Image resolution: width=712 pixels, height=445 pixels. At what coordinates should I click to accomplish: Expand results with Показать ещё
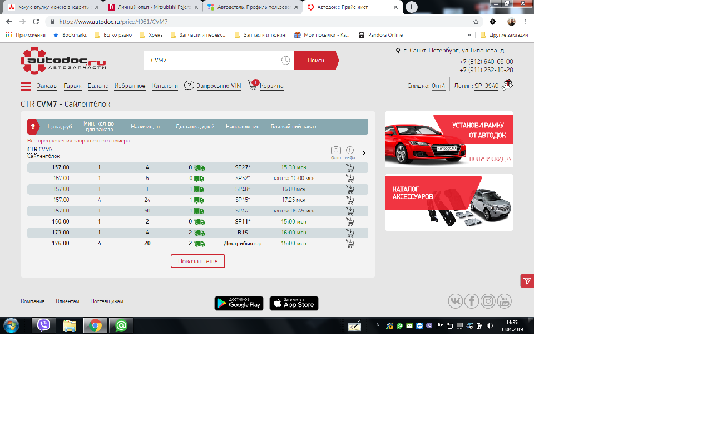197,261
